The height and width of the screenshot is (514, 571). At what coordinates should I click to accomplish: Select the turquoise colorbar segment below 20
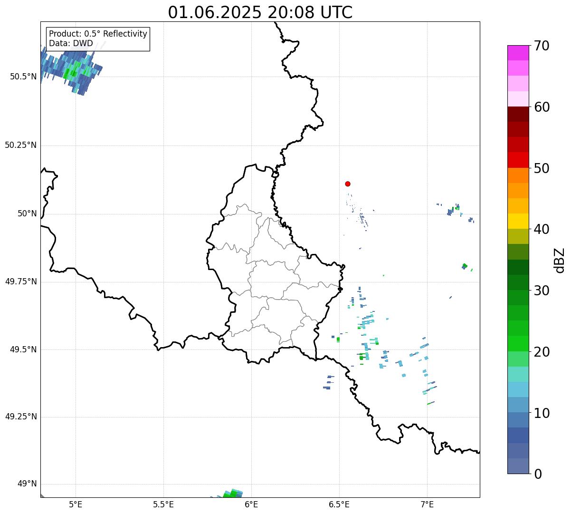point(518,374)
